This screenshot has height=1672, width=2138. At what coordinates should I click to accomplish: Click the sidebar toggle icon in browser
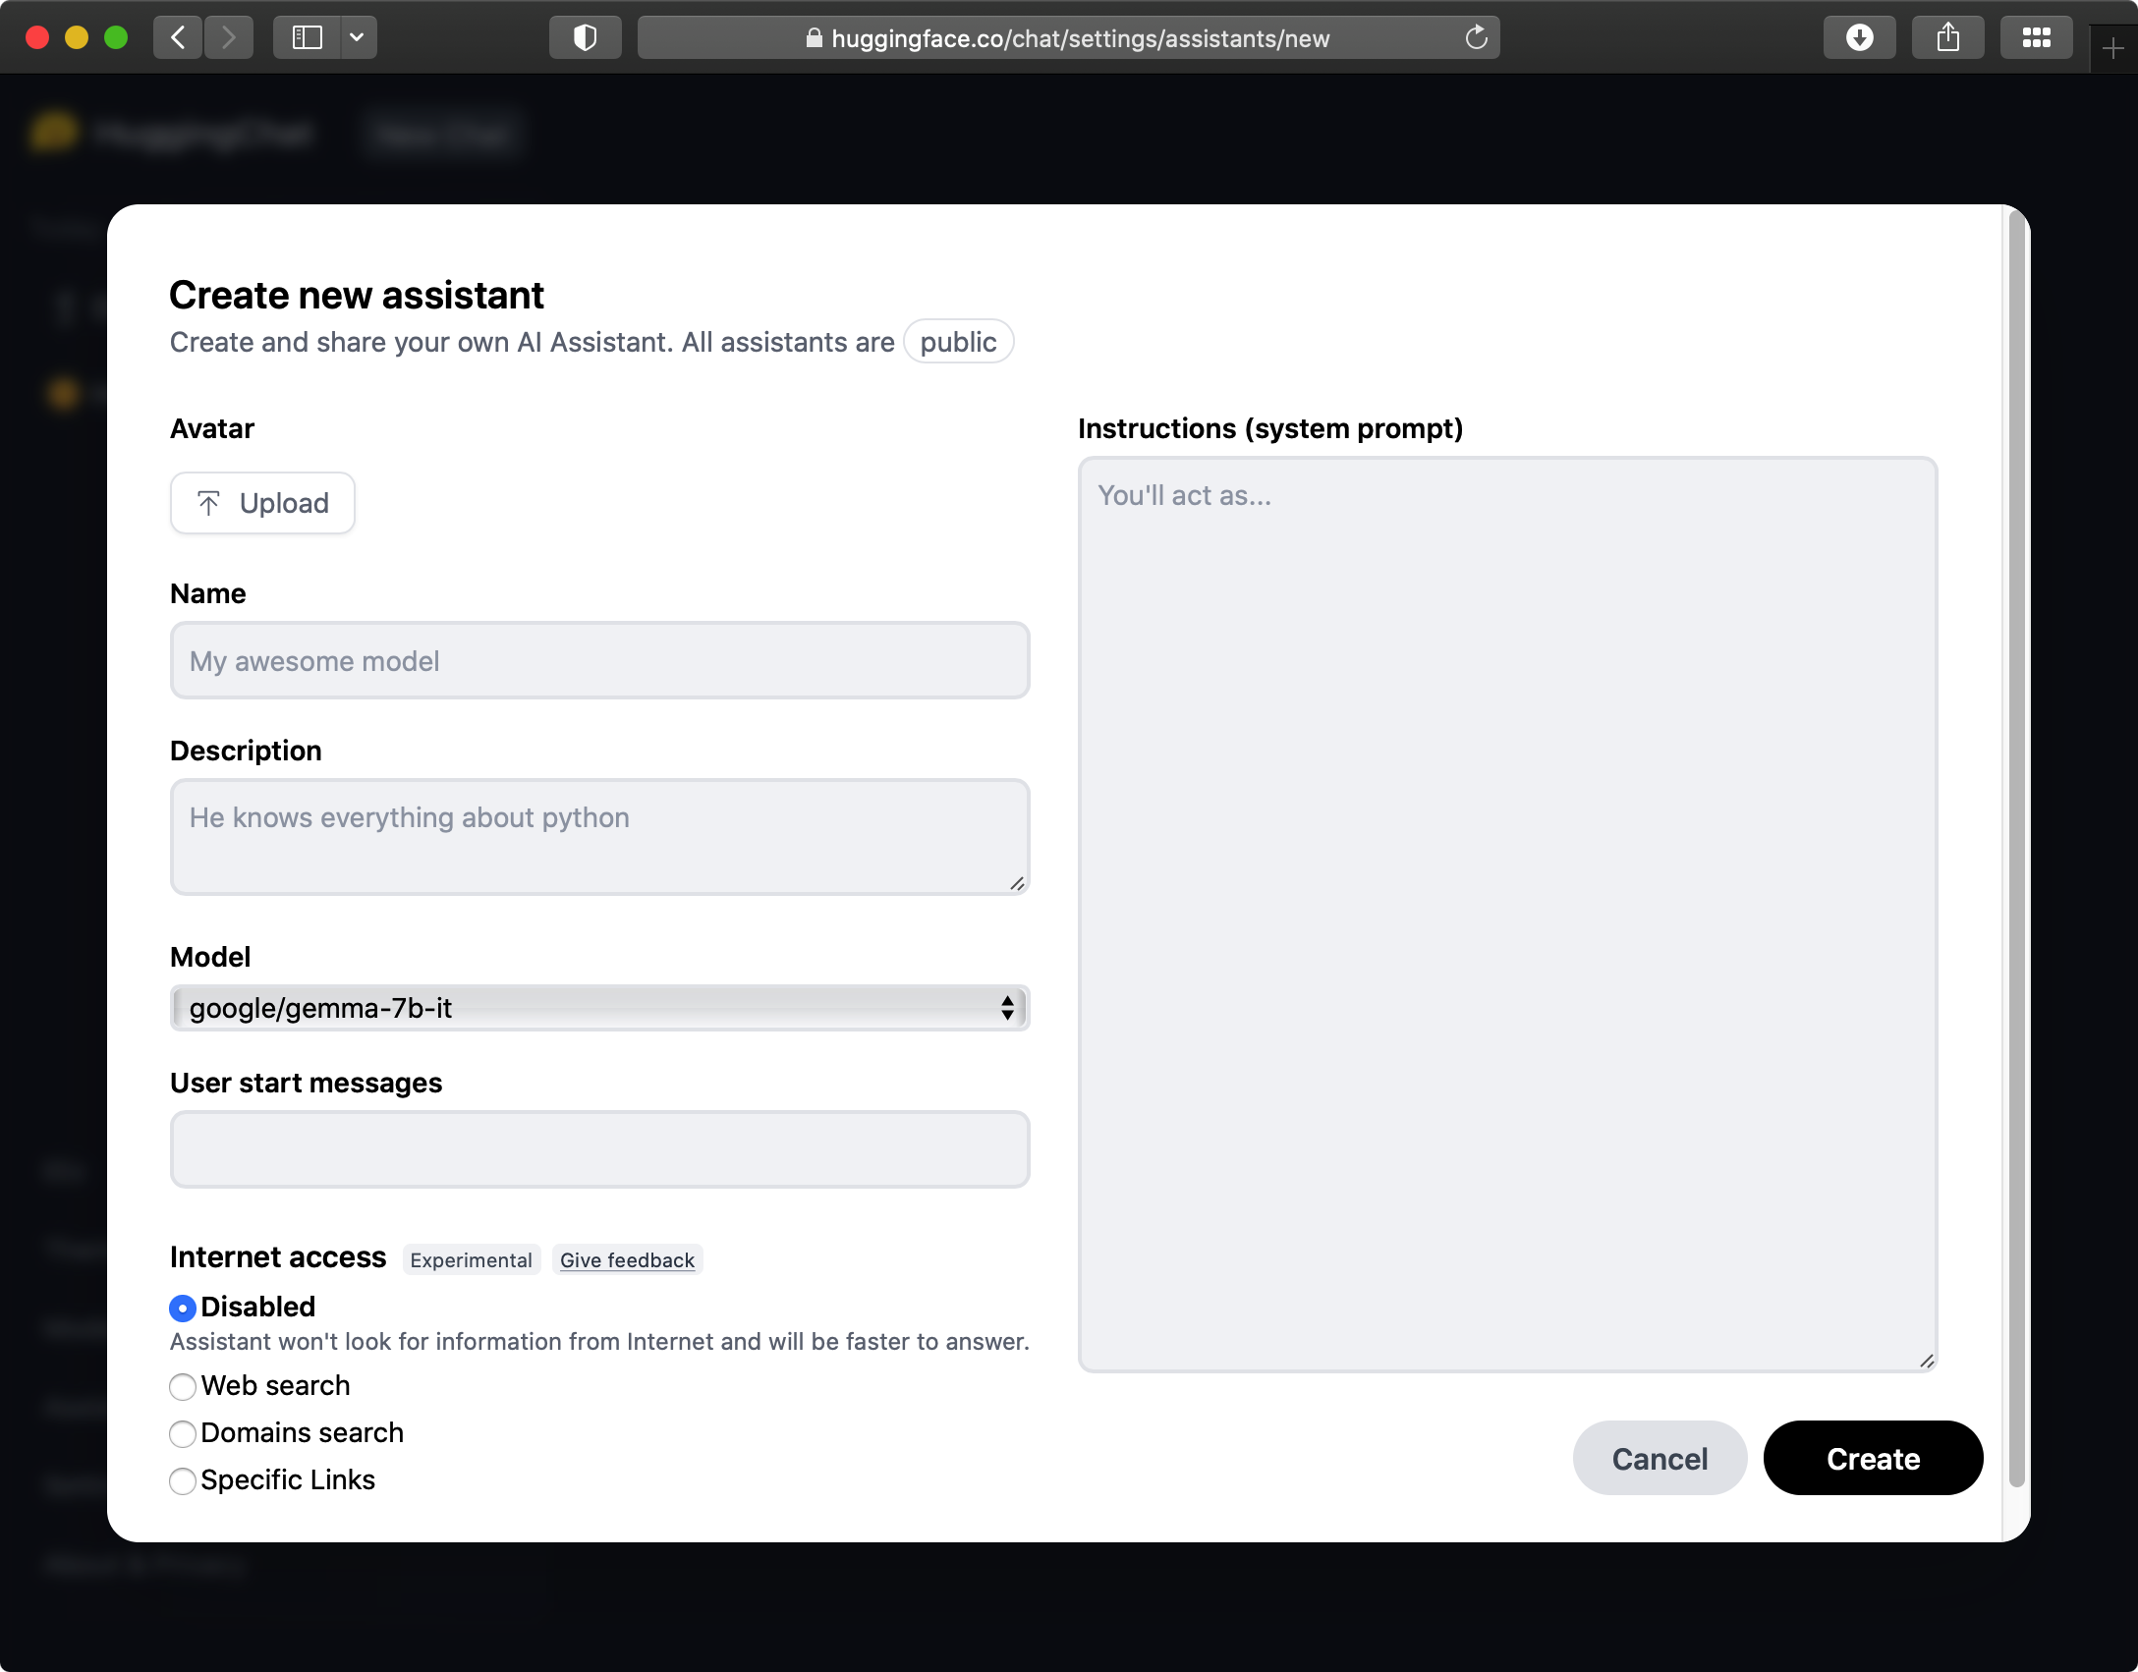click(x=306, y=36)
